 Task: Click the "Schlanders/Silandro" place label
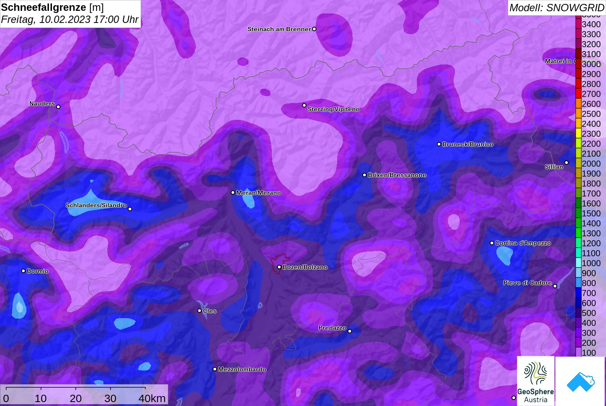coord(96,205)
